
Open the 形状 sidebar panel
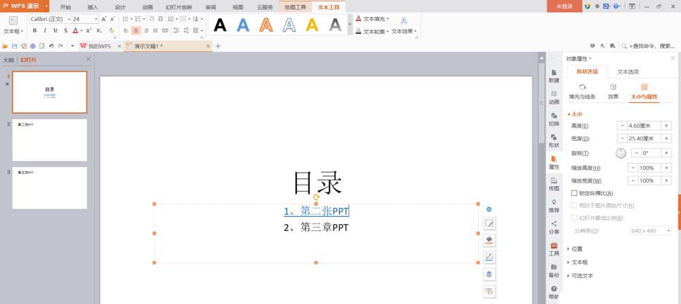point(554,141)
